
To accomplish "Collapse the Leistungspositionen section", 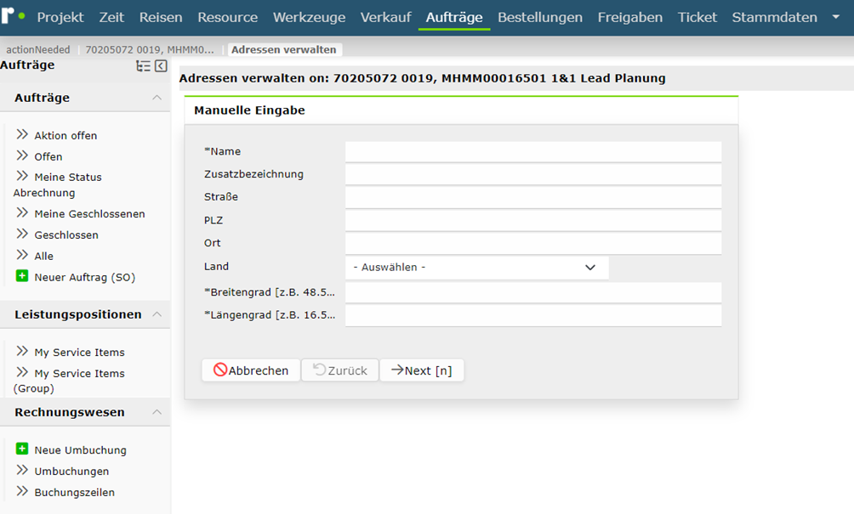I will (157, 314).
